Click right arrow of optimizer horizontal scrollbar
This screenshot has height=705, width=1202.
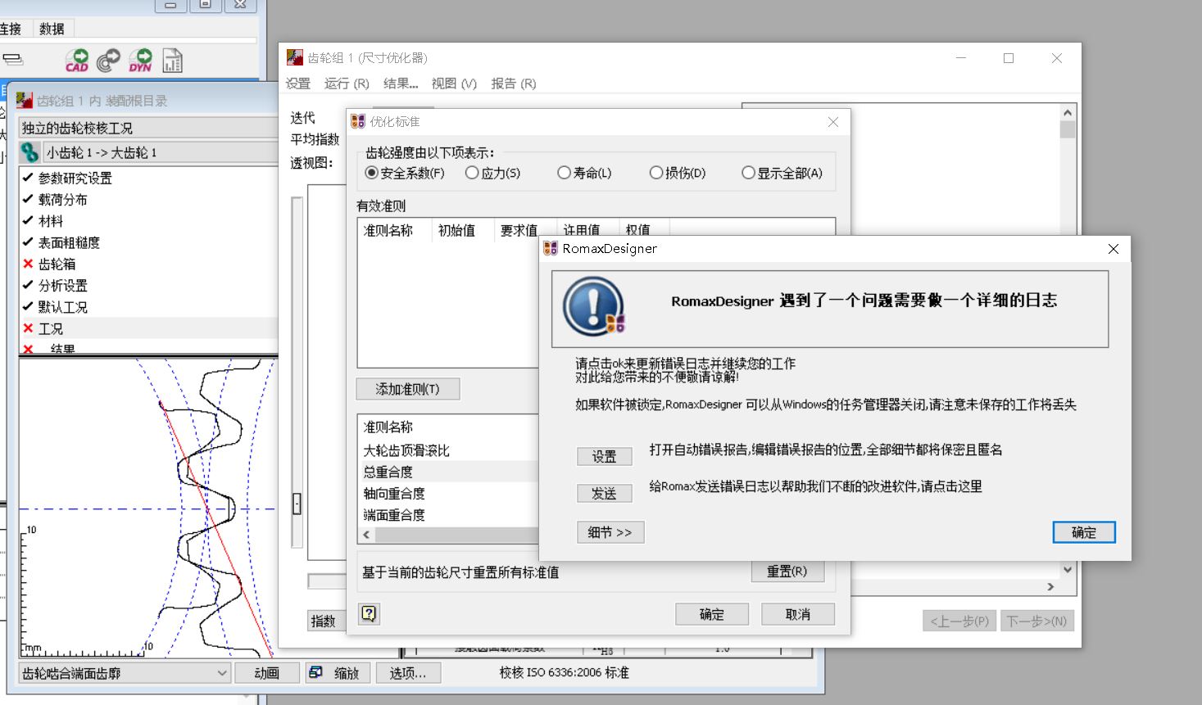click(x=1051, y=586)
